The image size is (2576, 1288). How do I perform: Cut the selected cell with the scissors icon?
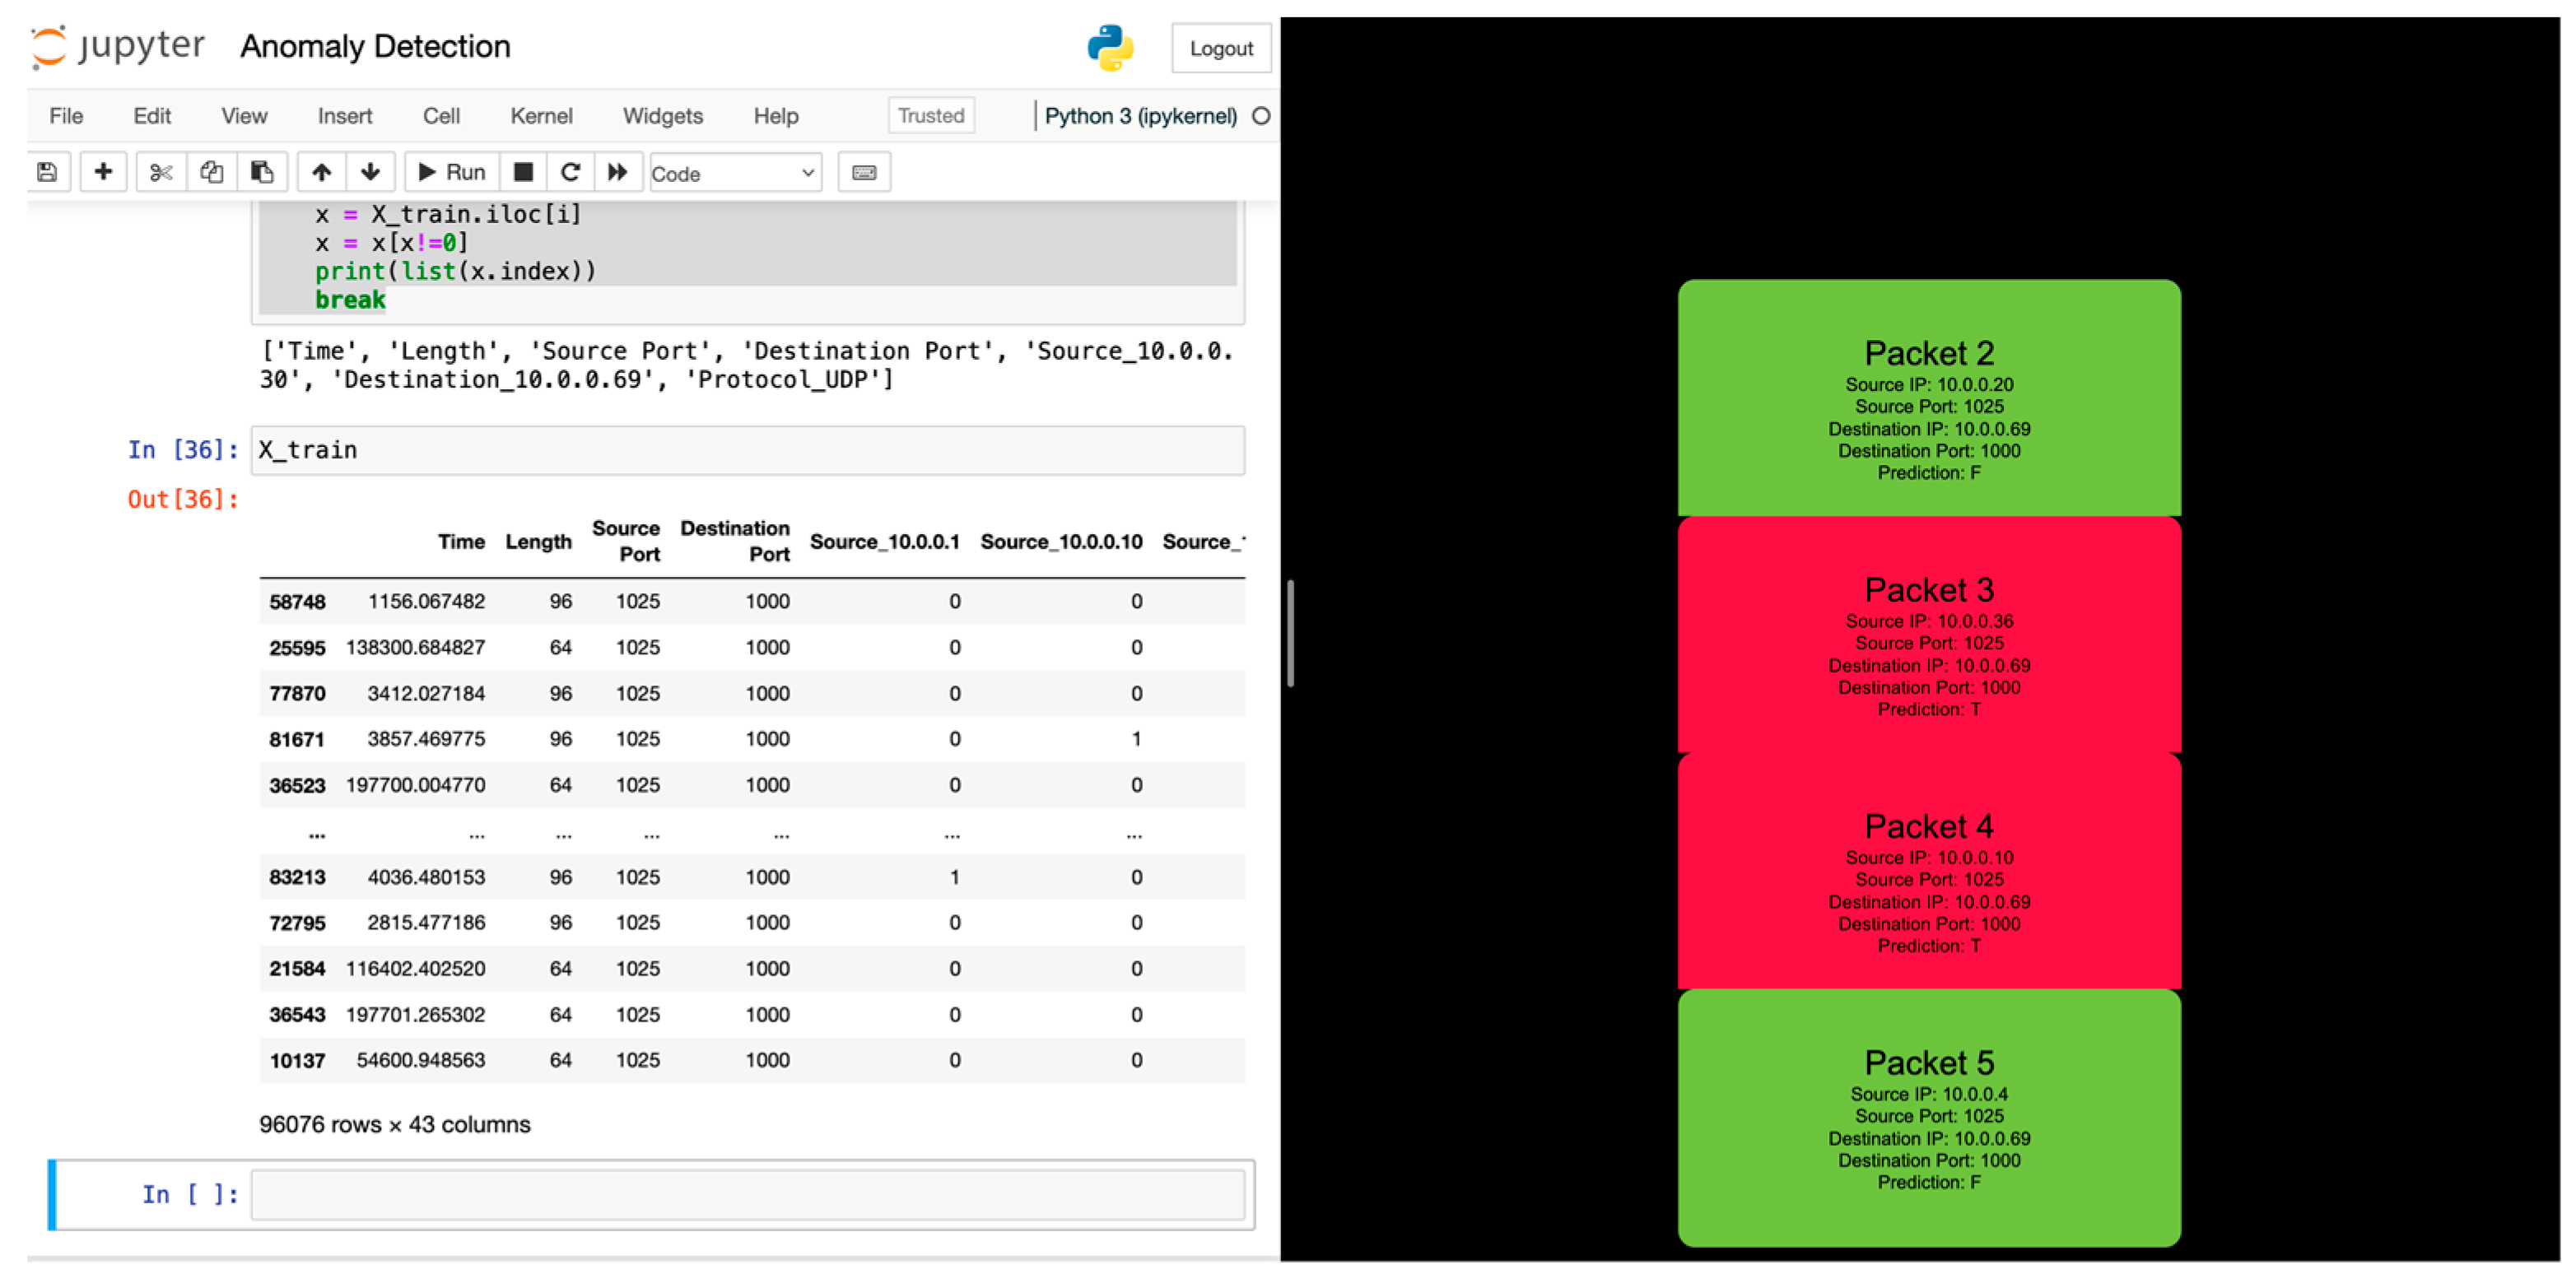point(161,172)
